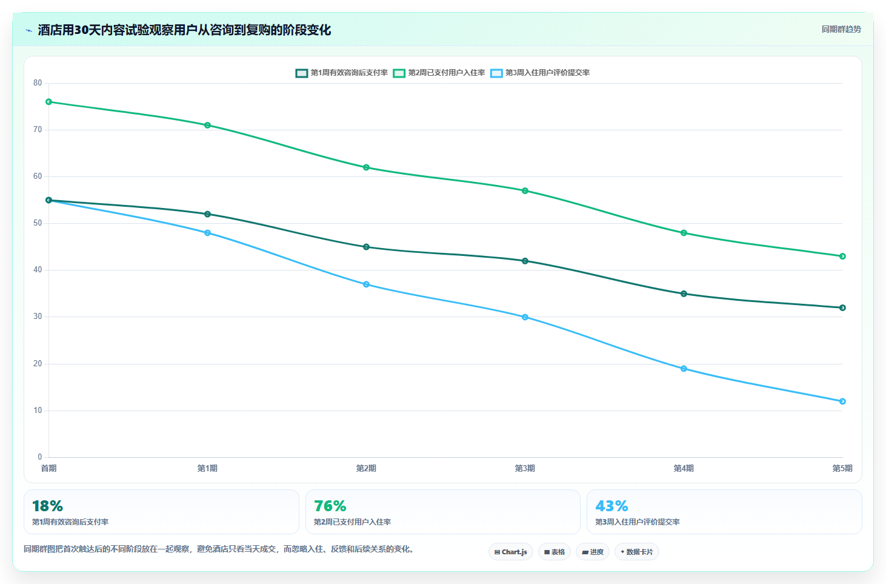Click legend text 第2周已支付用户入住率
Screen dimensions: 886x584
pos(447,73)
